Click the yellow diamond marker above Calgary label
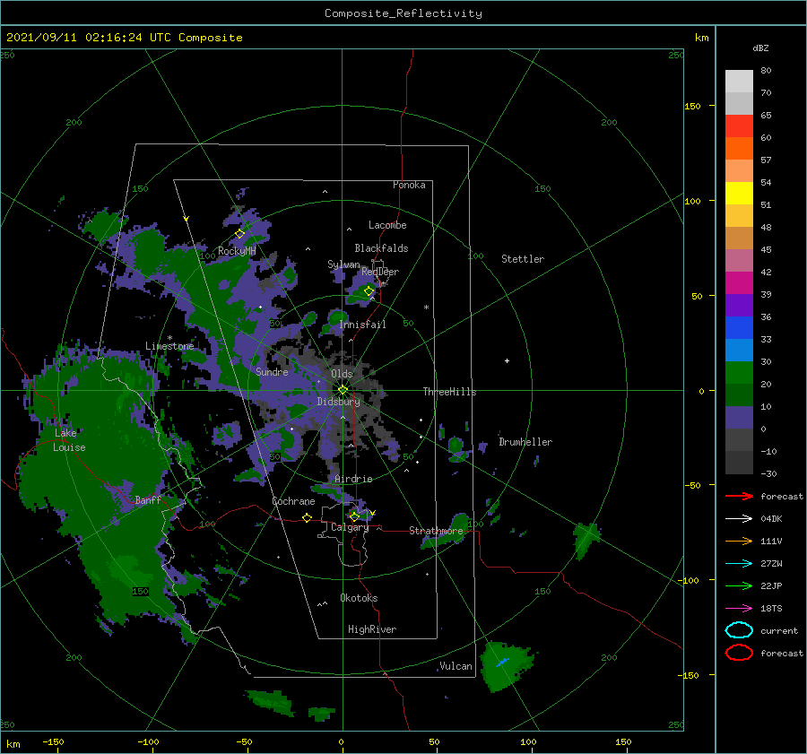Viewport: 807px width, 754px height. point(354,516)
